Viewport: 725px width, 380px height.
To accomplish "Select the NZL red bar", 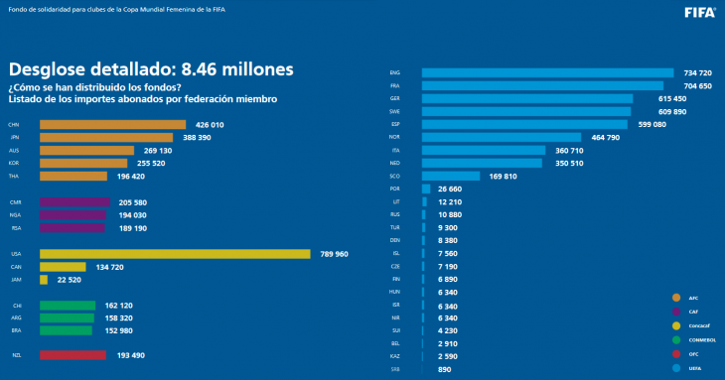I will click(x=72, y=355).
